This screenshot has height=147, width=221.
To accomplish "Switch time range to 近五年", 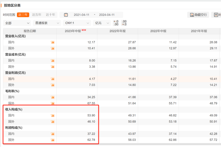I will tap(37, 15).
